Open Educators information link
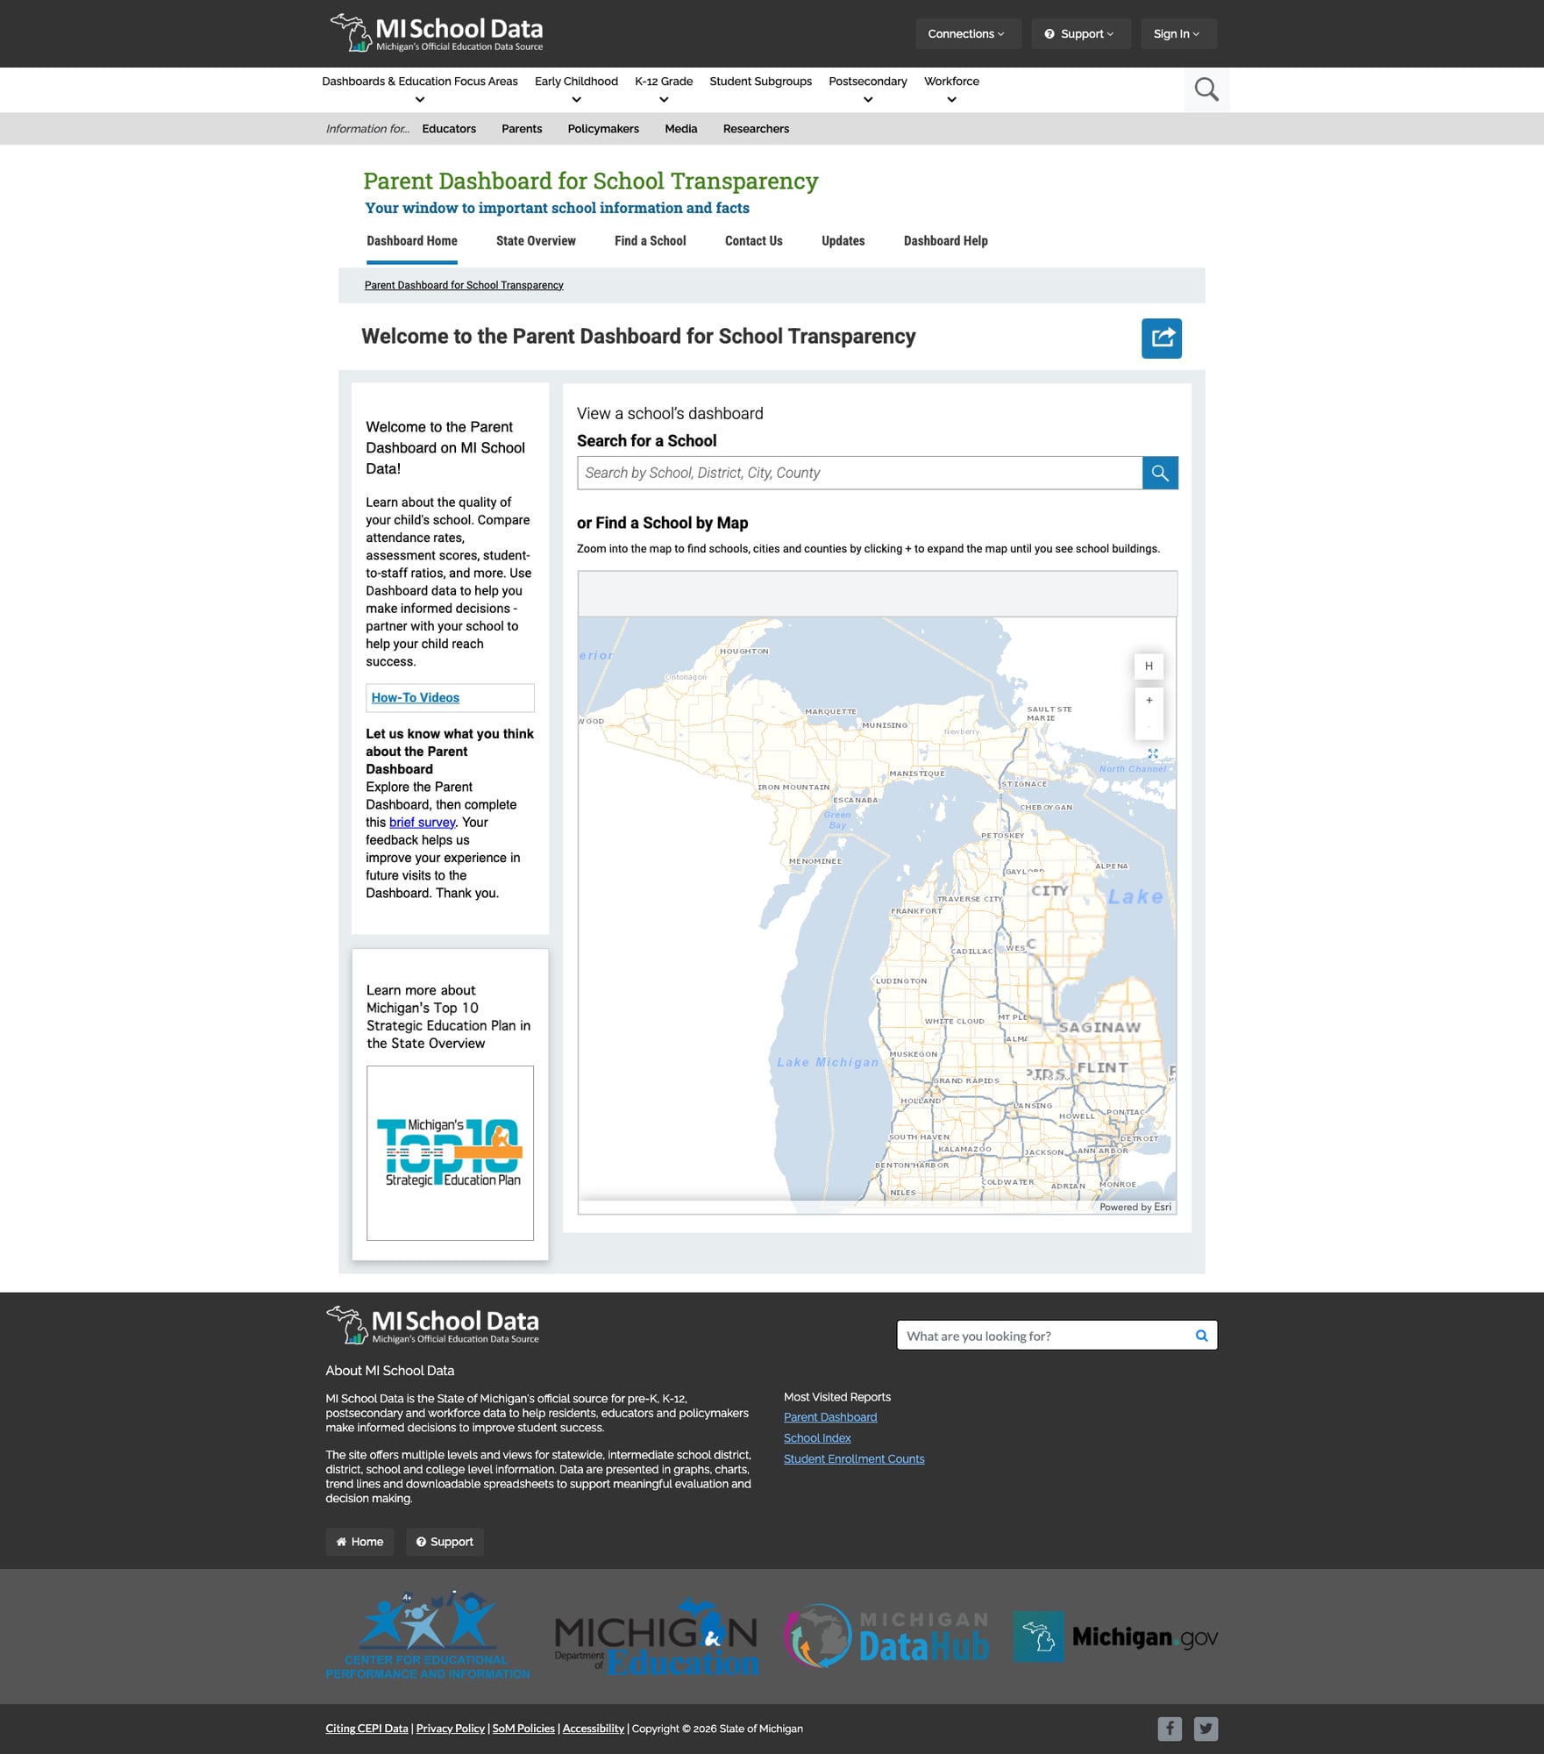The image size is (1544, 1754). [x=449, y=129]
